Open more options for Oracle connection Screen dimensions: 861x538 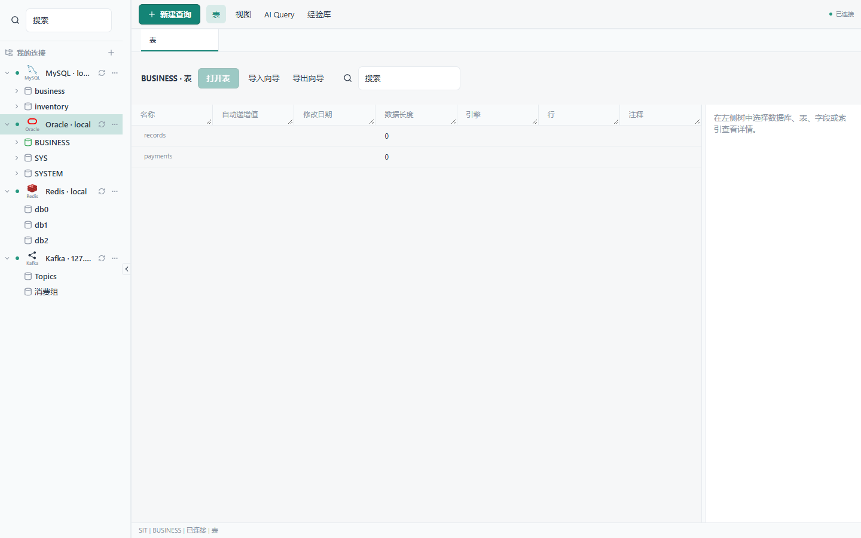coord(115,124)
